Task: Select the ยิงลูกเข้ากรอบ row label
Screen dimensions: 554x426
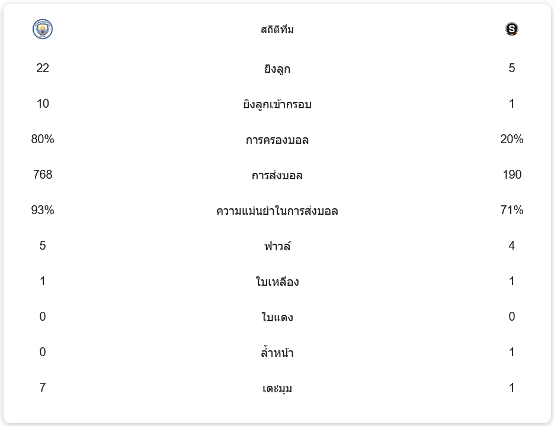Action: (x=277, y=104)
